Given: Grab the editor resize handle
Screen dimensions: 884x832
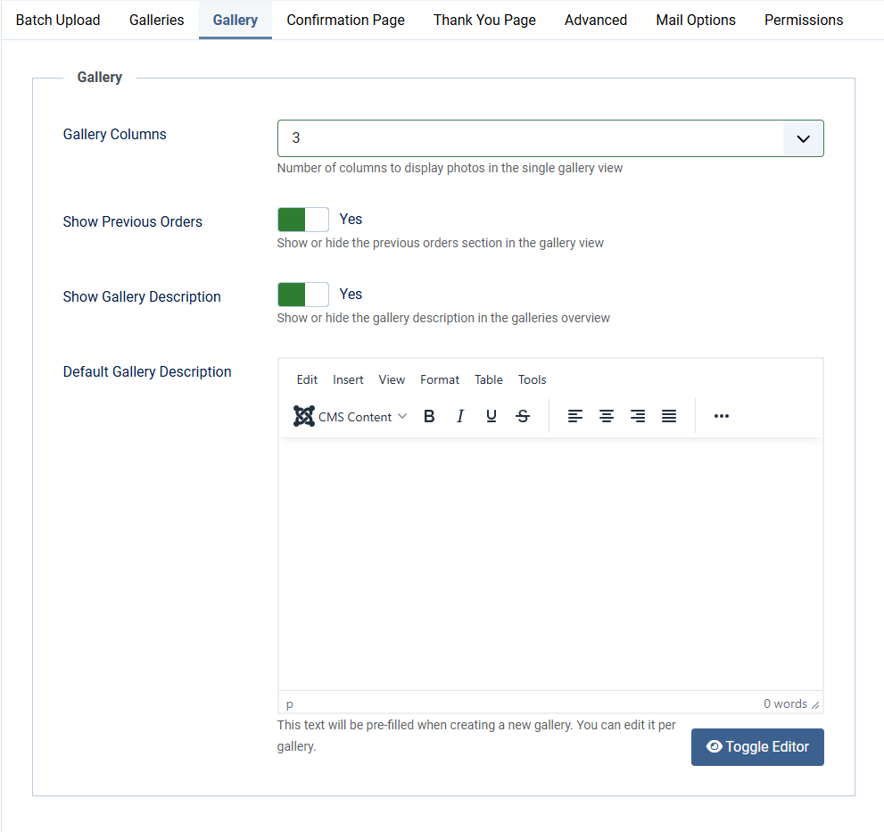Looking at the screenshot, I should click(815, 704).
